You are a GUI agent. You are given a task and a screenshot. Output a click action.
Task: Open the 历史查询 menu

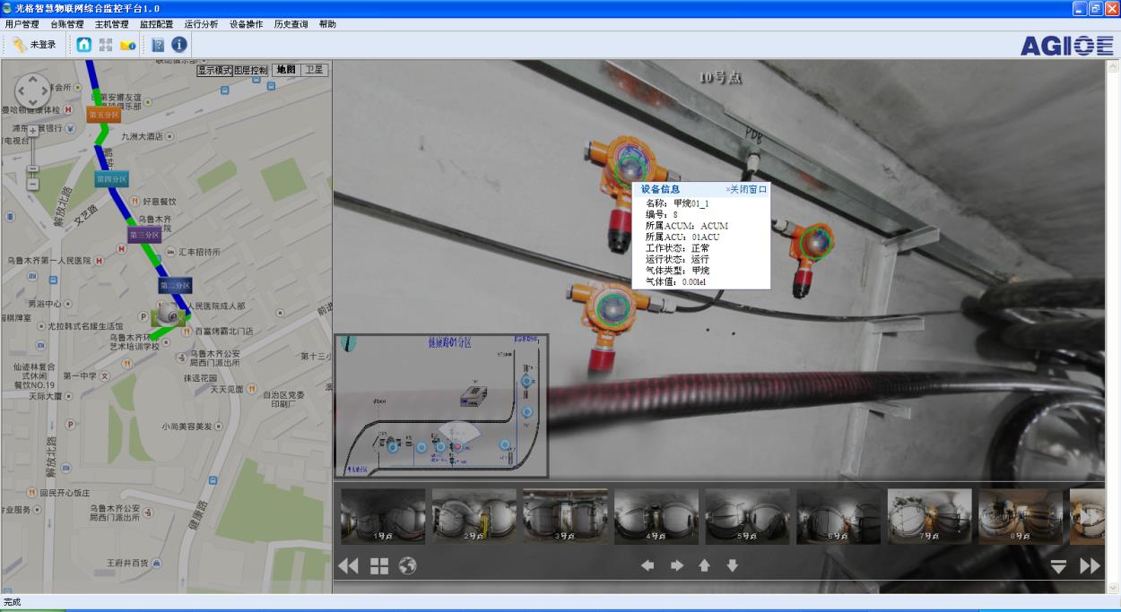[291, 24]
